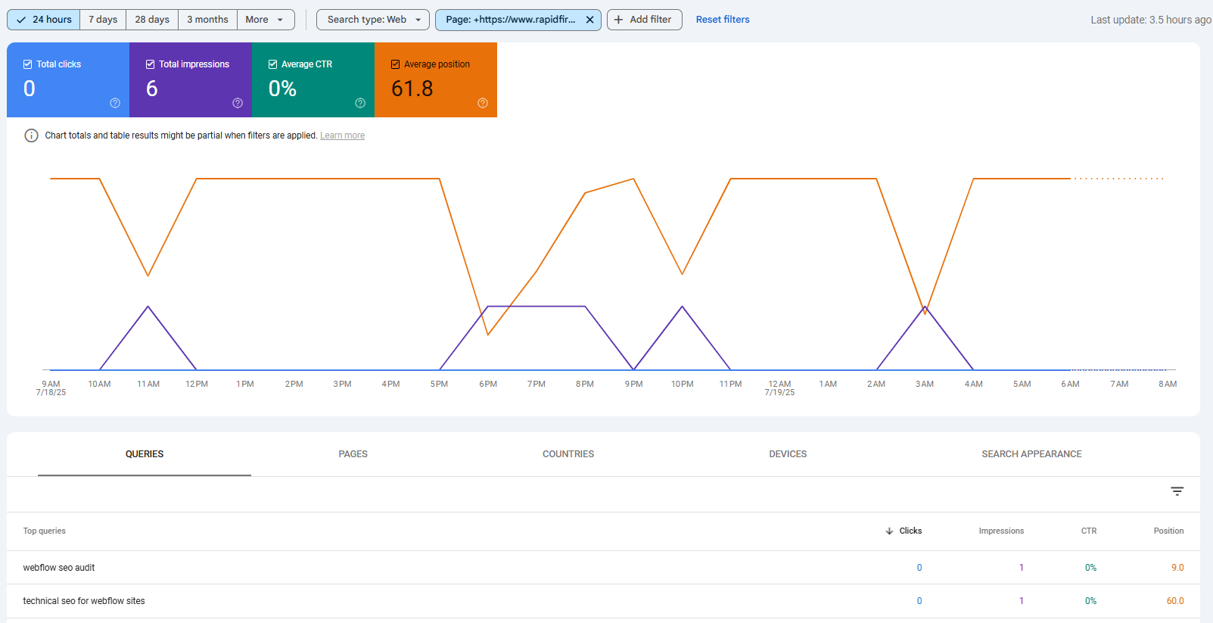Toggle the Average CTR checkbox
The image size is (1213, 623).
point(272,64)
